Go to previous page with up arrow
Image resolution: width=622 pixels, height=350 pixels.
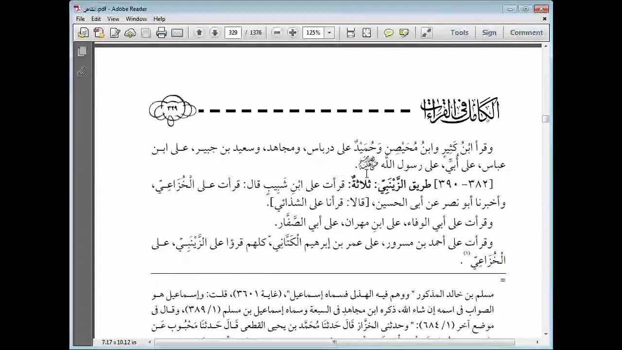[x=199, y=33]
